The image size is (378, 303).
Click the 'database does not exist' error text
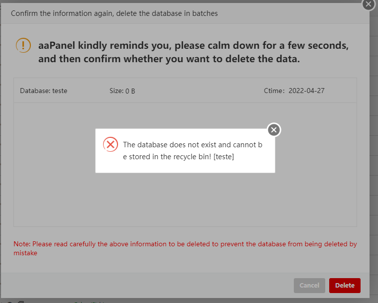[x=192, y=151]
